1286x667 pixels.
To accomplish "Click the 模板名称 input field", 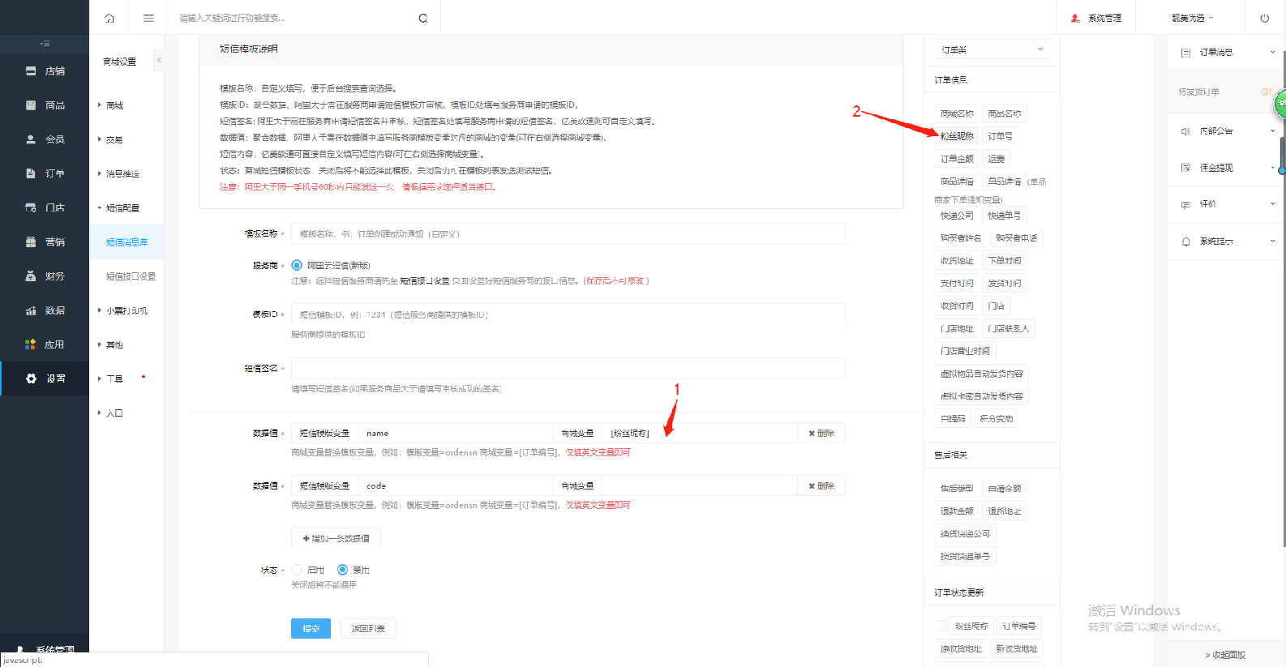I will click(568, 233).
